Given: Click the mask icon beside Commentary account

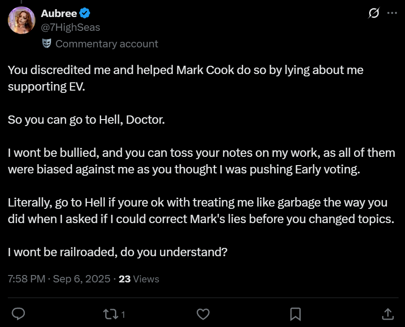Looking at the screenshot, I should [46, 44].
